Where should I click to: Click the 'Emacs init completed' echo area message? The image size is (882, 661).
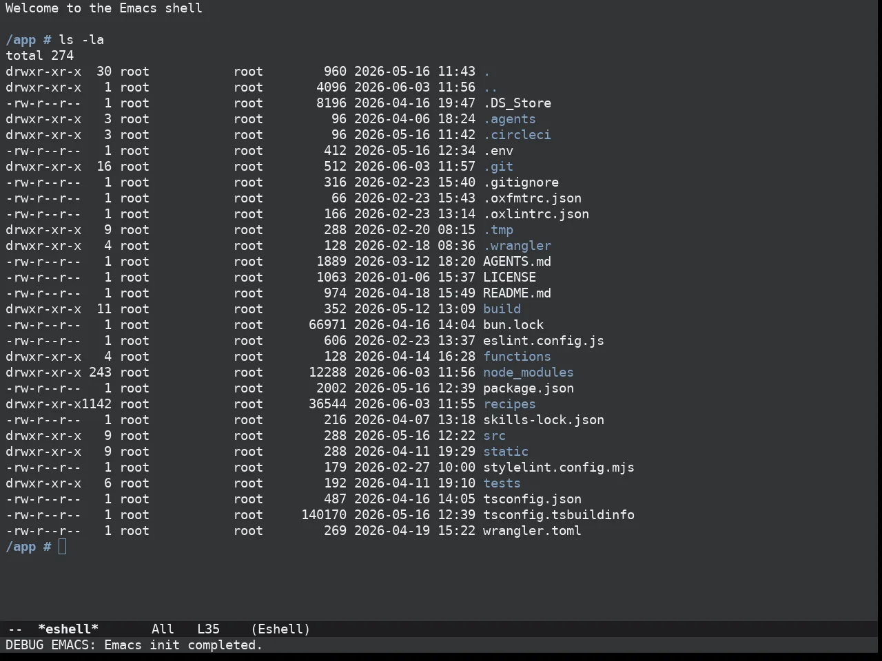point(183,645)
